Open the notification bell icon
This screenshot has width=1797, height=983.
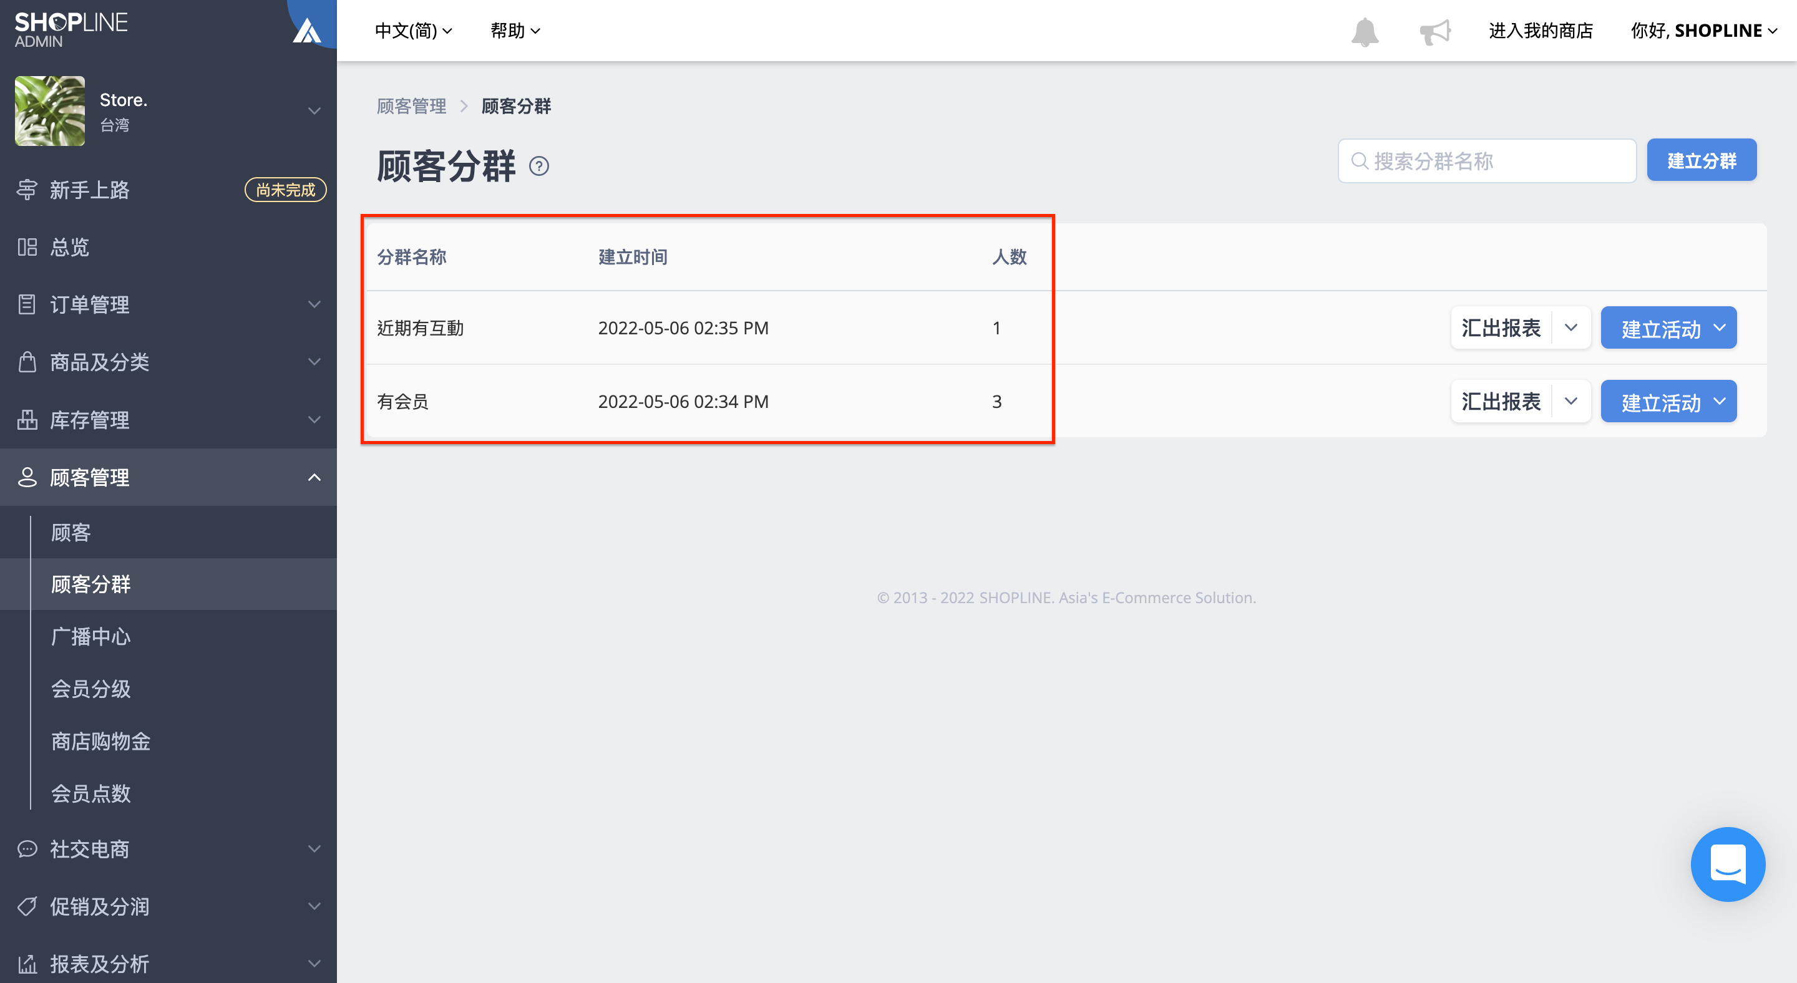pos(1365,31)
